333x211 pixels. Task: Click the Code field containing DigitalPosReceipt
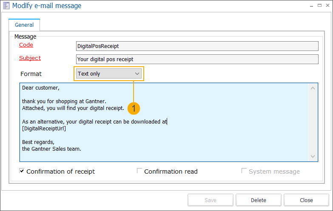[x=197, y=46]
